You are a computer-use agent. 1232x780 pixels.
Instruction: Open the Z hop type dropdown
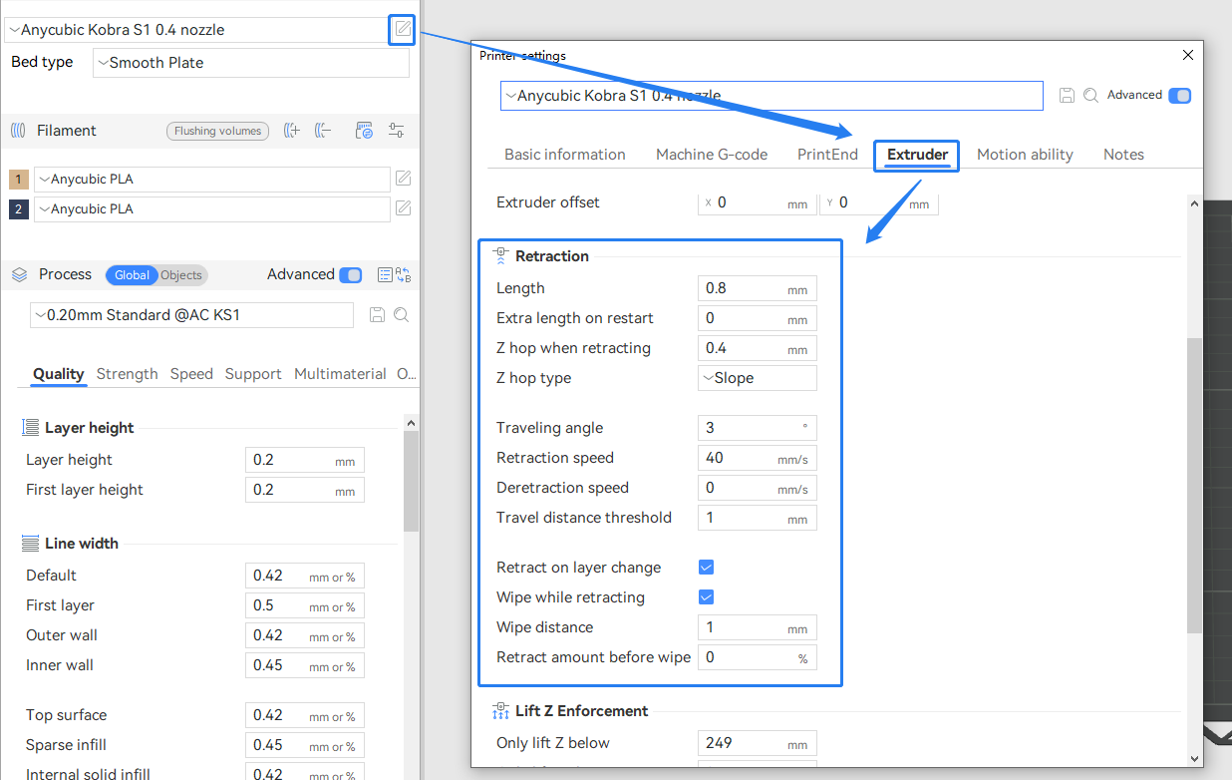pos(757,378)
